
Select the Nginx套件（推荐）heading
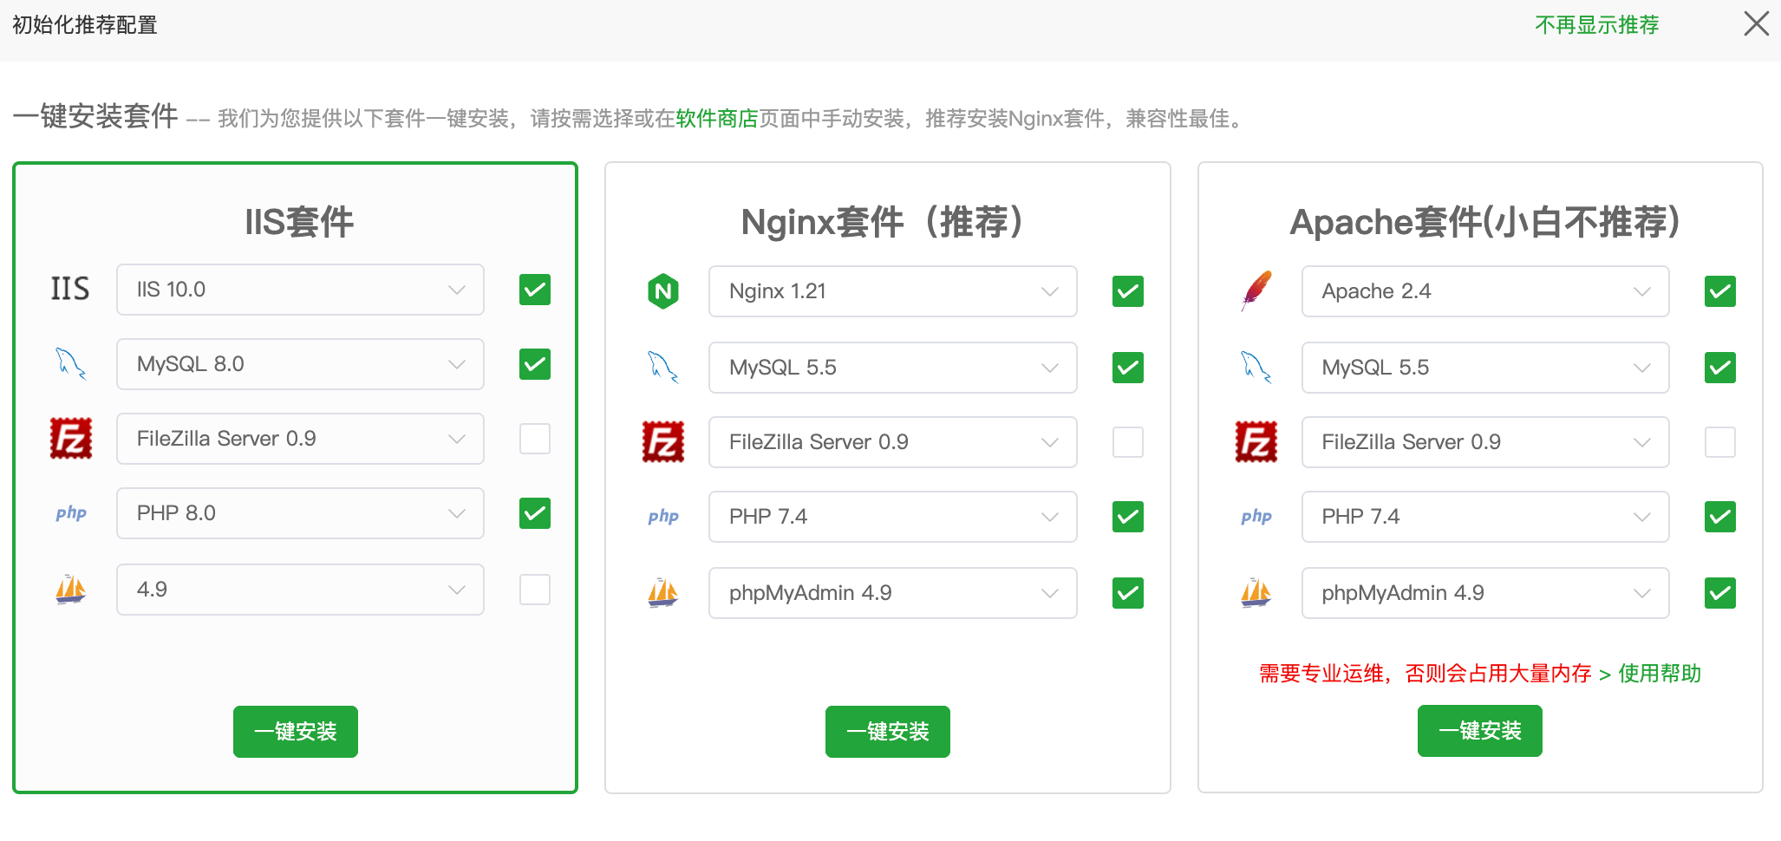888,222
